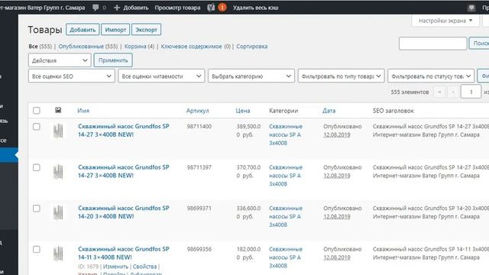The height and width of the screenshot is (275, 489).
Task: Click the plus icon next to Добавить
Action: click(117, 8)
